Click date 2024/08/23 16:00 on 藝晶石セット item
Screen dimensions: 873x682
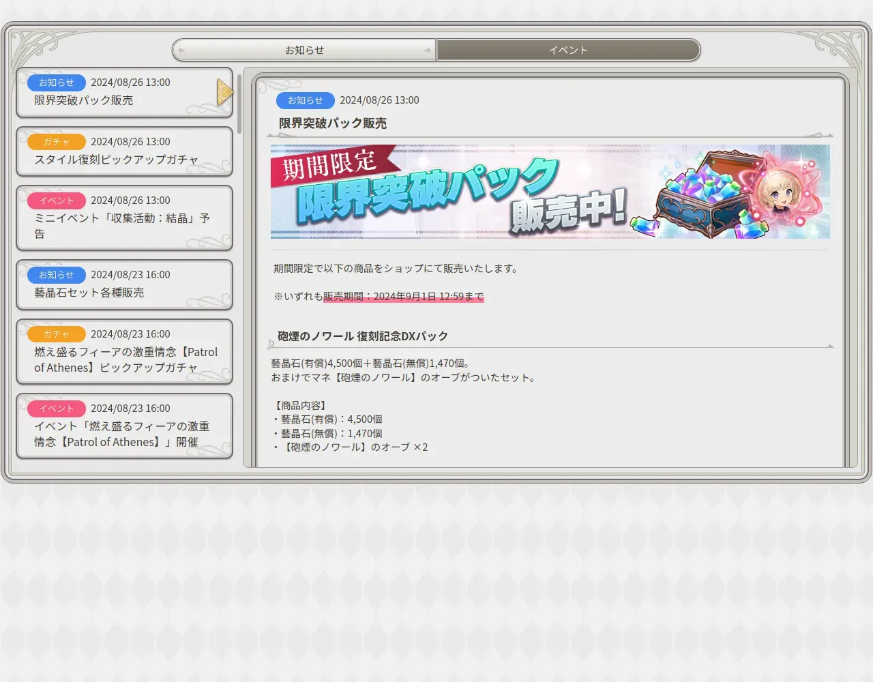[x=130, y=275]
